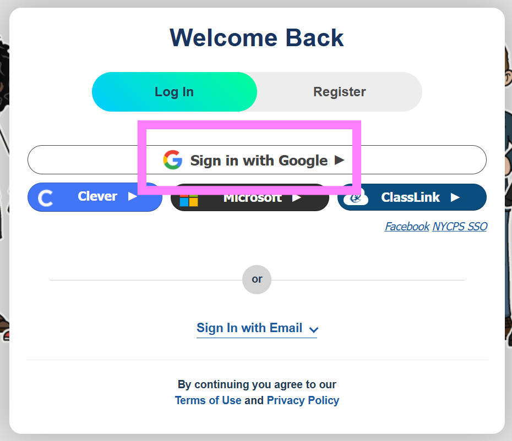Expand the chevron next to Sign In with Email
This screenshot has width=512, height=441.
click(314, 329)
